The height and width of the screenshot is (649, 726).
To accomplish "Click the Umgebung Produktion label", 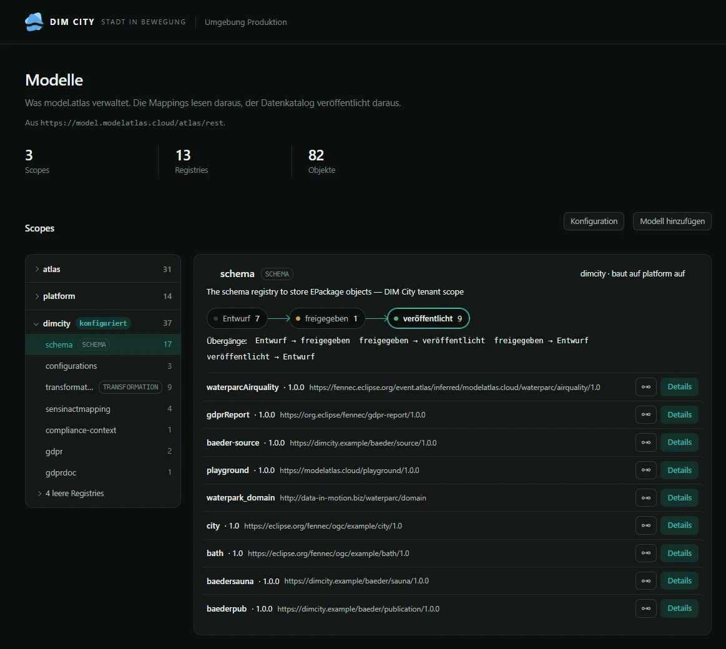I will [x=246, y=22].
